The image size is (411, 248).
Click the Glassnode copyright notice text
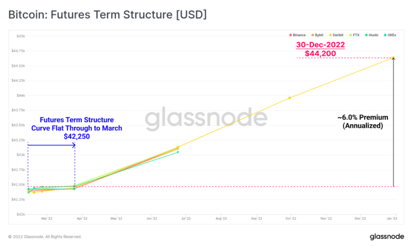45,237
